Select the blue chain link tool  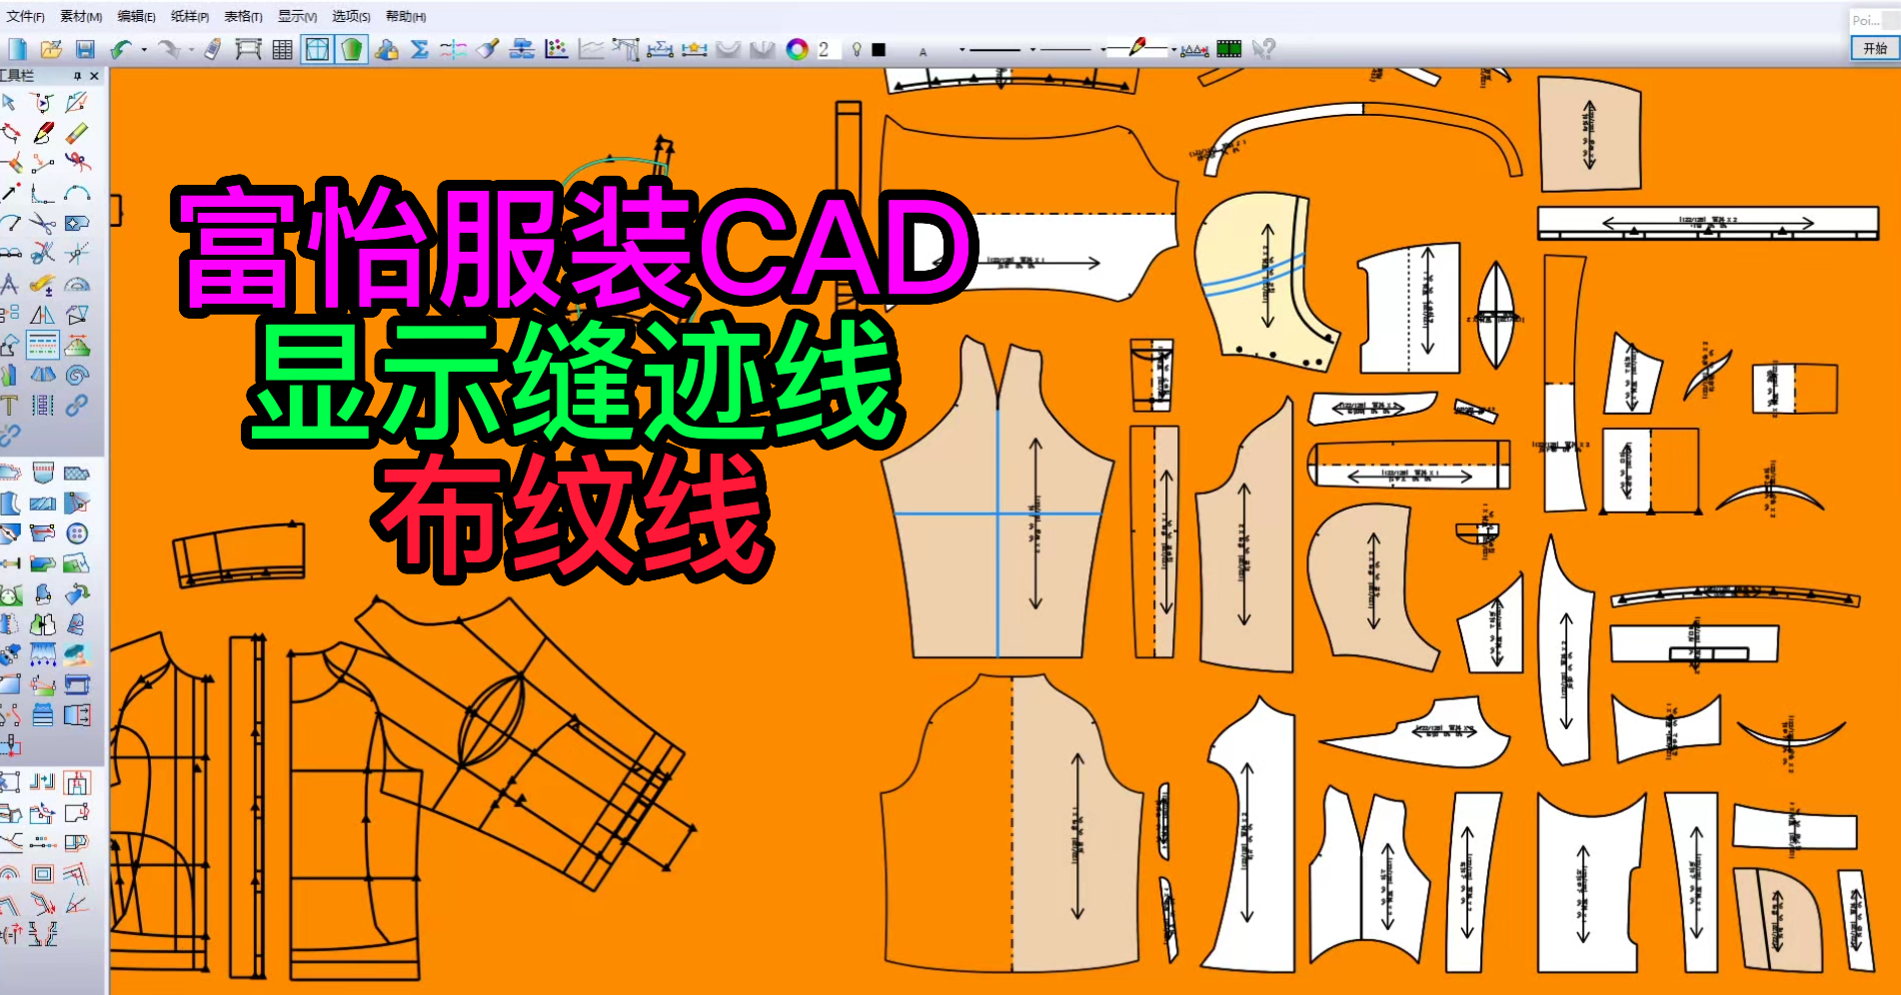pyautogui.click(x=77, y=405)
